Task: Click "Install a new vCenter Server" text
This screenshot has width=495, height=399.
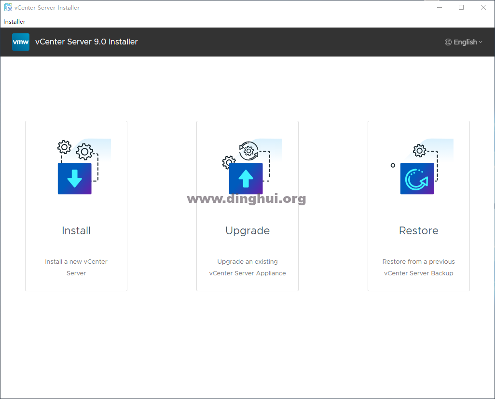Action: pyautogui.click(x=76, y=267)
